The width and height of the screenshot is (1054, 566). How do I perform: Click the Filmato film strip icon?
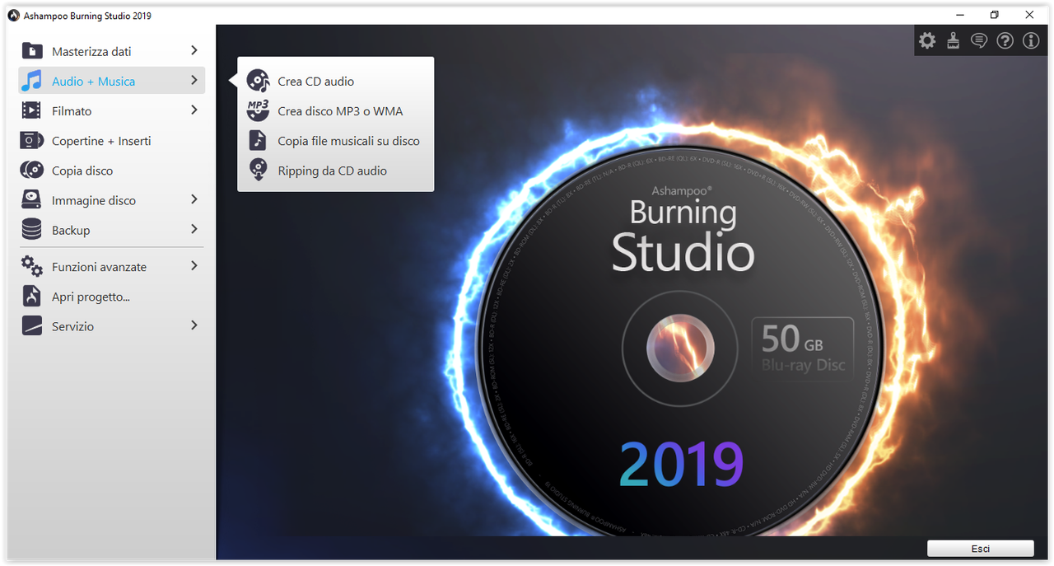click(31, 110)
